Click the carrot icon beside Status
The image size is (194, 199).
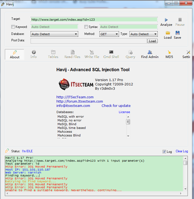pos(7,151)
